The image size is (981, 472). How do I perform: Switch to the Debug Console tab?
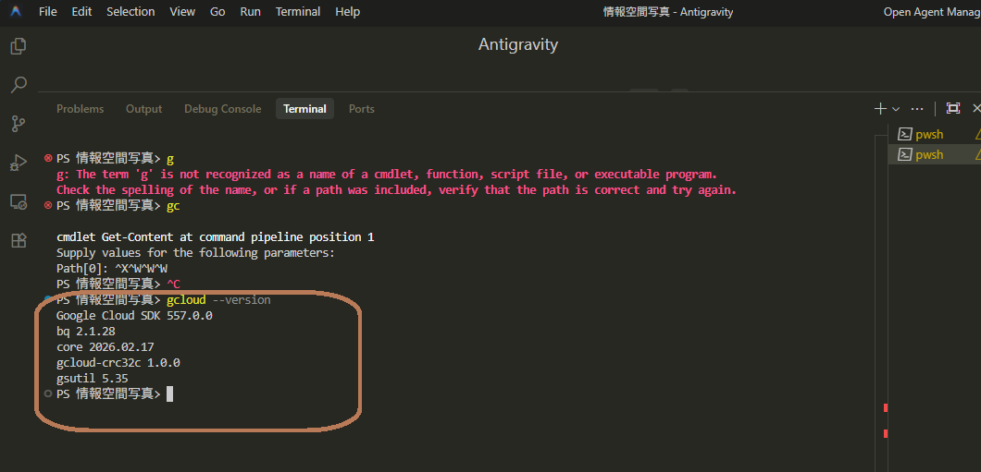pyautogui.click(x=223, y=109)
